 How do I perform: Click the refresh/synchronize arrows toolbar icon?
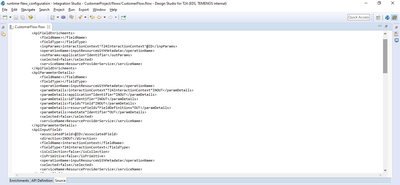[30, 18]
